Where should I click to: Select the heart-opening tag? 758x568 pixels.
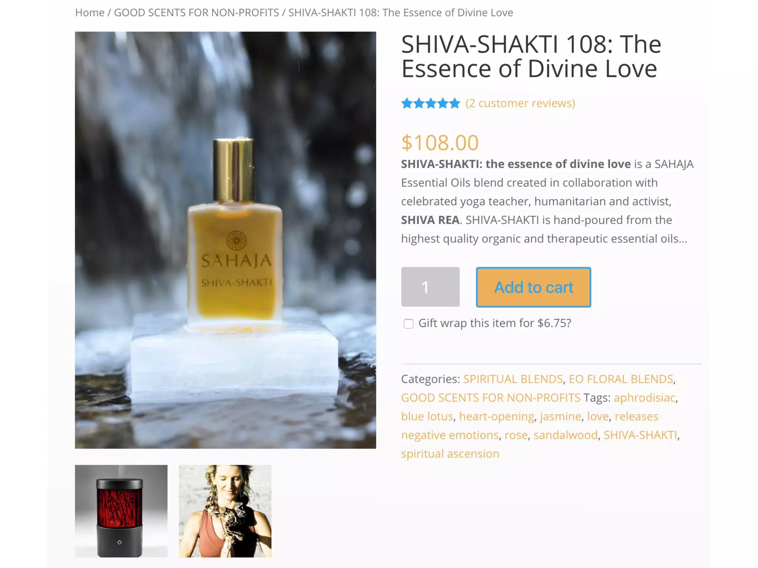pos(496,416)
